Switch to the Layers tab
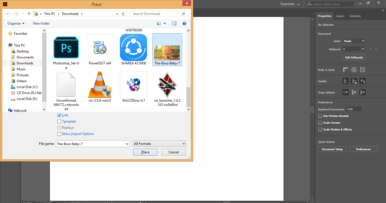 pos(340,16)
